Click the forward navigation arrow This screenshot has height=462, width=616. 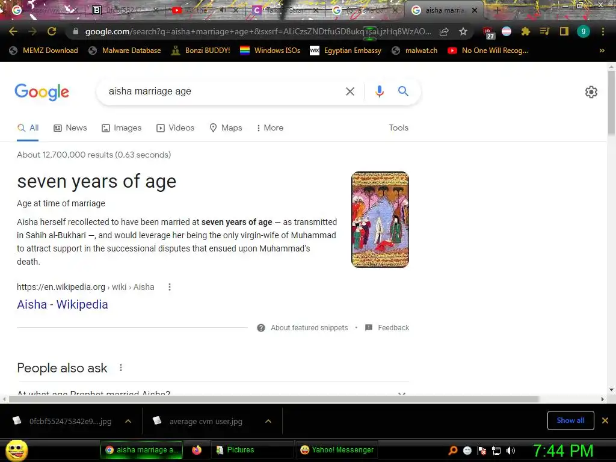[32, 31]
